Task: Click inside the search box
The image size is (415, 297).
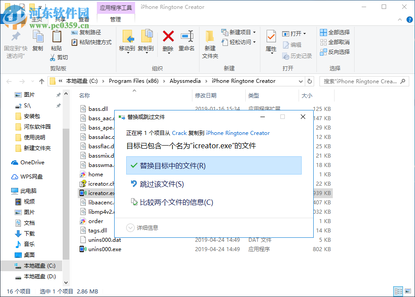Action: pyautogui.click(x=363, y=81)
